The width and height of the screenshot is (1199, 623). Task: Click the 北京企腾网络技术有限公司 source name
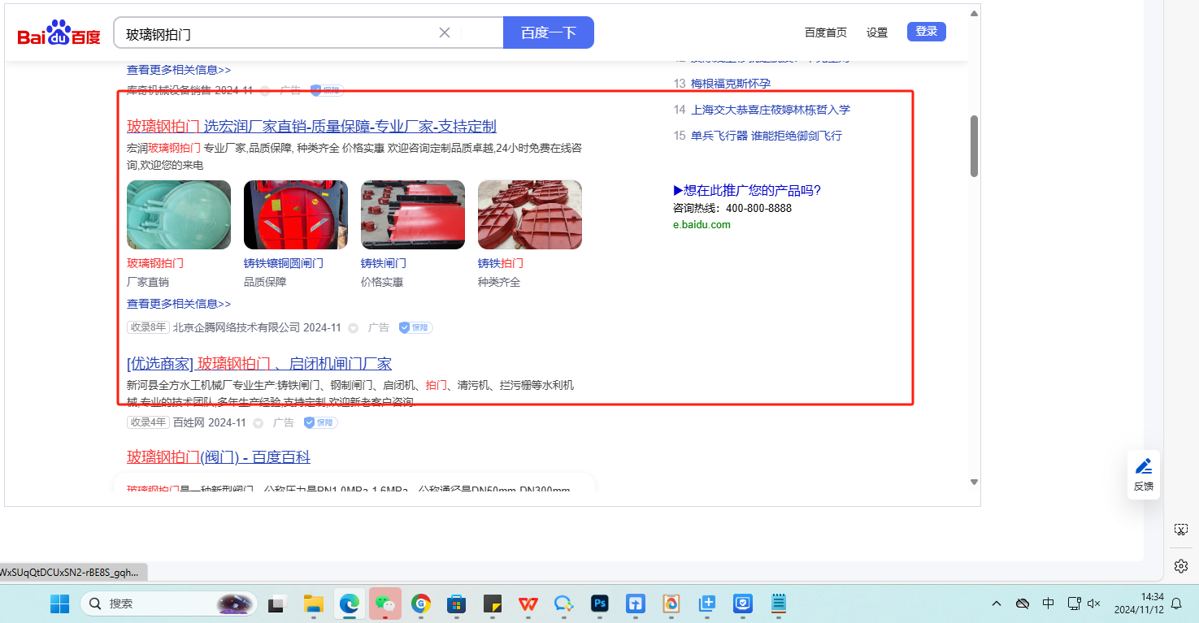(x=236, y=327)
